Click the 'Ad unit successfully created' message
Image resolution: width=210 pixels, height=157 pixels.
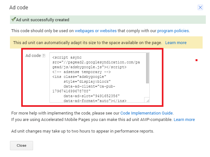point(43,20)
